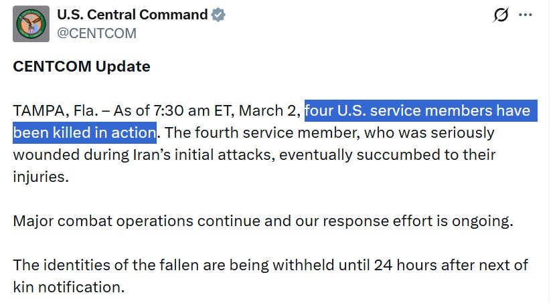
Task: Click the "kin notification." closing text
Action: tap(69, 288)
